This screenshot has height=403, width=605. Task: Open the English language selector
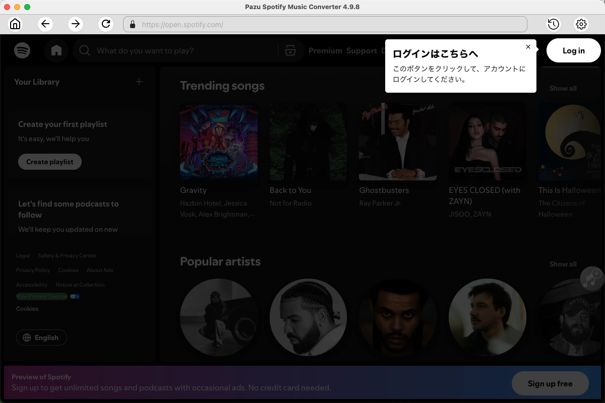pos(41,338)
